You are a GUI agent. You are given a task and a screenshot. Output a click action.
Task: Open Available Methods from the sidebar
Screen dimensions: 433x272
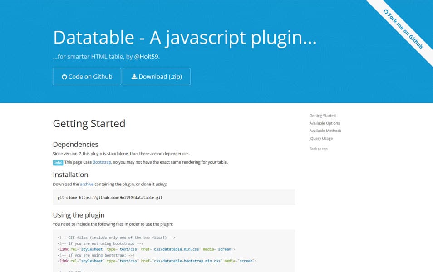325,131
